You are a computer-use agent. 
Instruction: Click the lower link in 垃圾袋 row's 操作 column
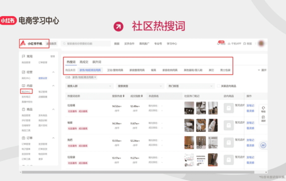(250, 162)
